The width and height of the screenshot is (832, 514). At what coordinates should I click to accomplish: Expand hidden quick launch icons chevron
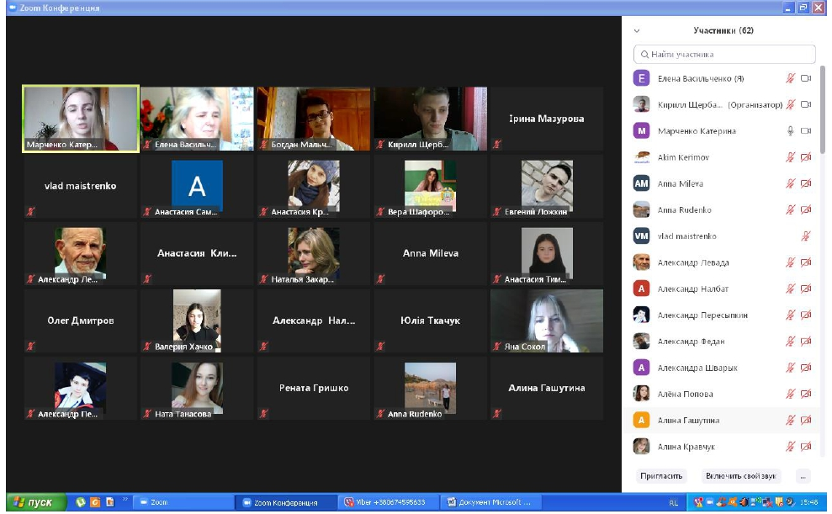tap(125, 500)
